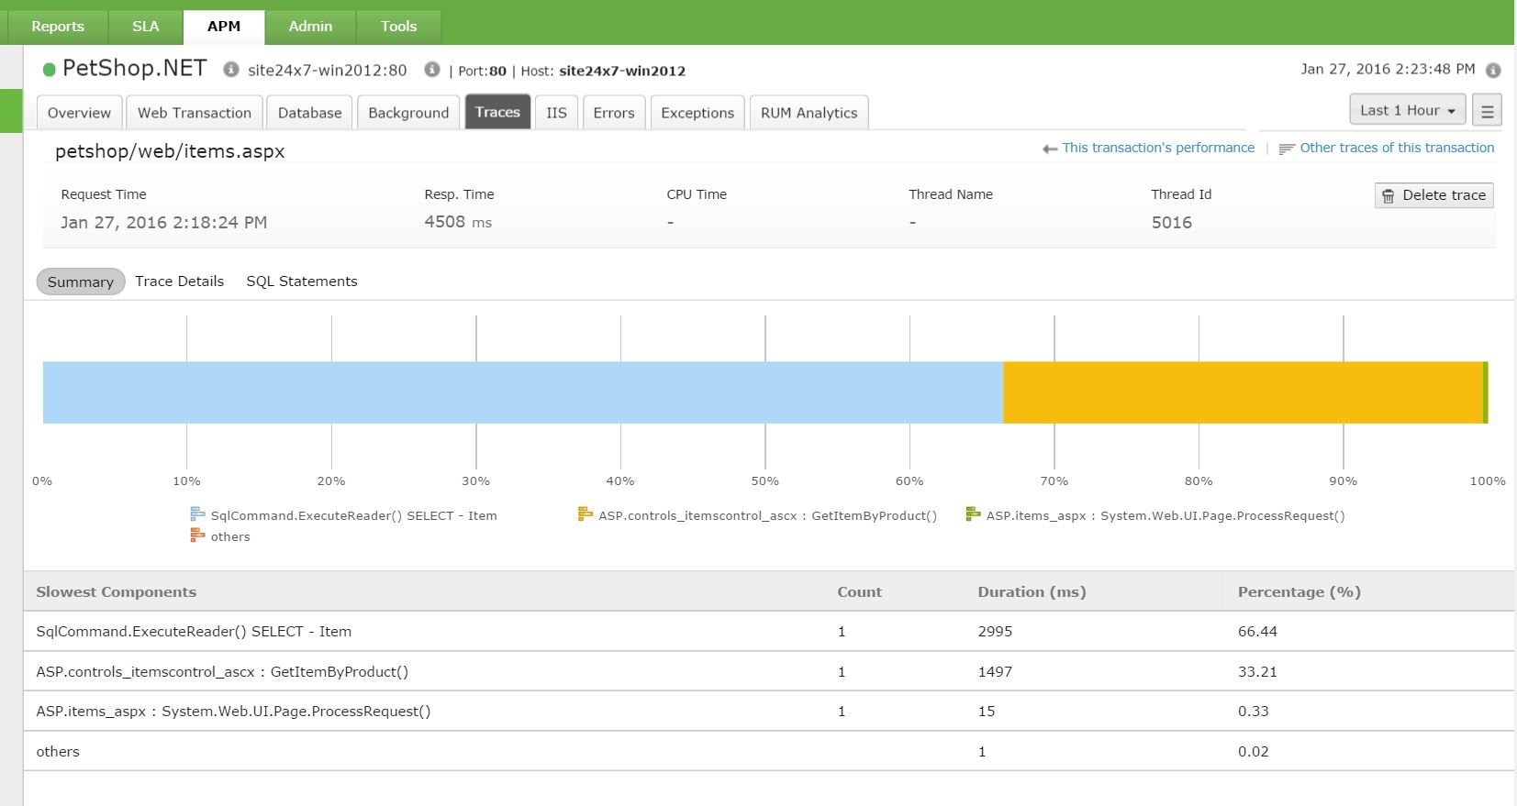Click duration value 2995
The height and width of the screenshot is (806, 1517).
[x=995, y=632]
